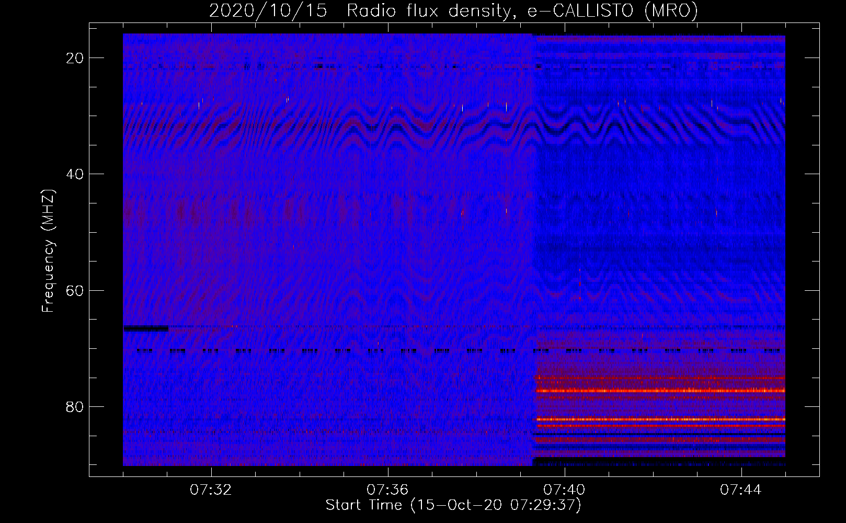846x523 pixels.
Task: Click the 'Frequency (MHZ)' y-axis label
Action: click(48, 251)
